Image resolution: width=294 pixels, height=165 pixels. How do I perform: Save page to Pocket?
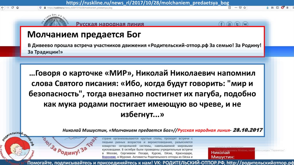click(x=240, y=8)
